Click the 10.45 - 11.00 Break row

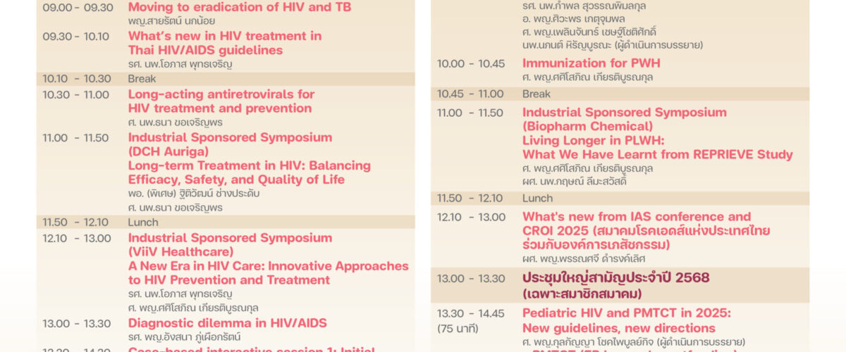click(620, 94)
